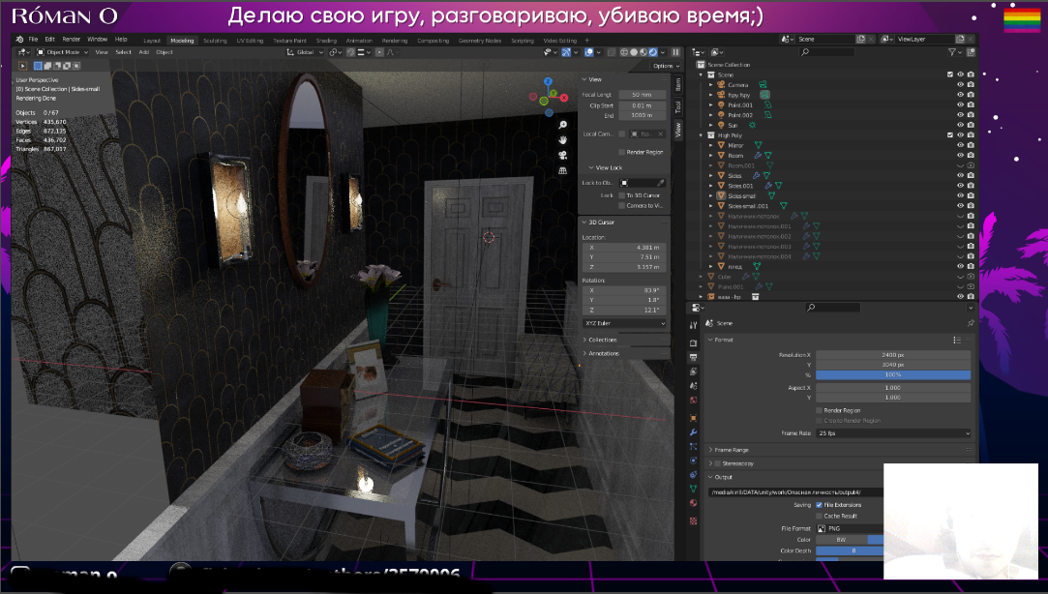Click the Options button in viewport header

coord(663,66)
